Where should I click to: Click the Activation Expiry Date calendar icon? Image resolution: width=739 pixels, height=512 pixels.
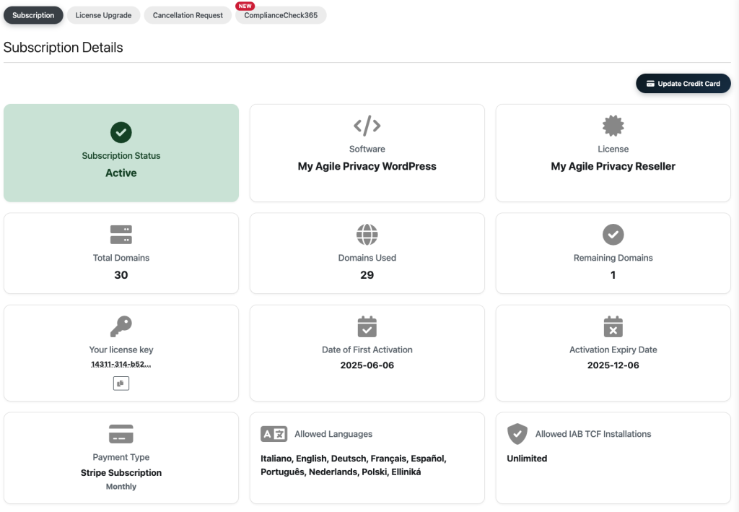pyautogui.click(x=613, y=326)
